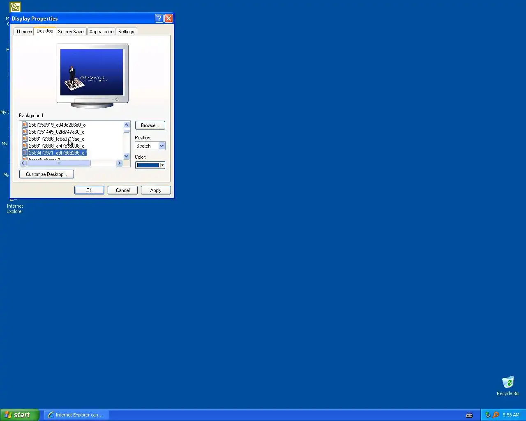Click the yellow desktop icon above Display Properties
This screenshot has width=526, height=421.
pos(15,7)
